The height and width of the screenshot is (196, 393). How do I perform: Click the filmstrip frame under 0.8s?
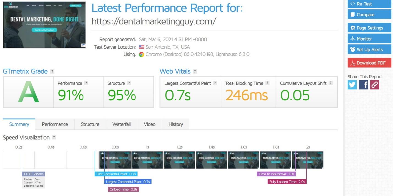click(x=115, y=160)
